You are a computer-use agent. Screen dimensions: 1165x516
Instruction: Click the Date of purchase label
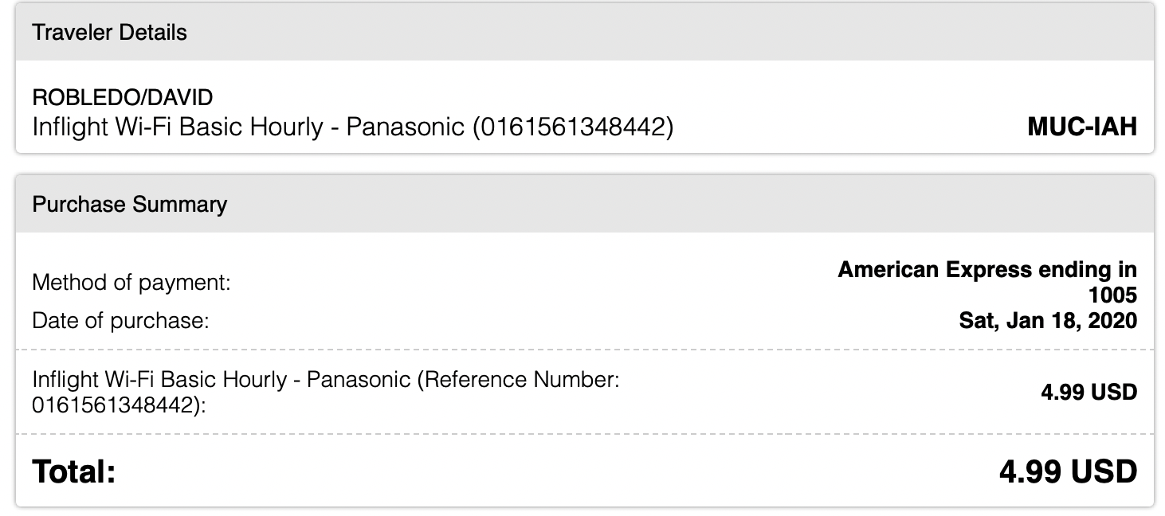[x=120, y=322]
